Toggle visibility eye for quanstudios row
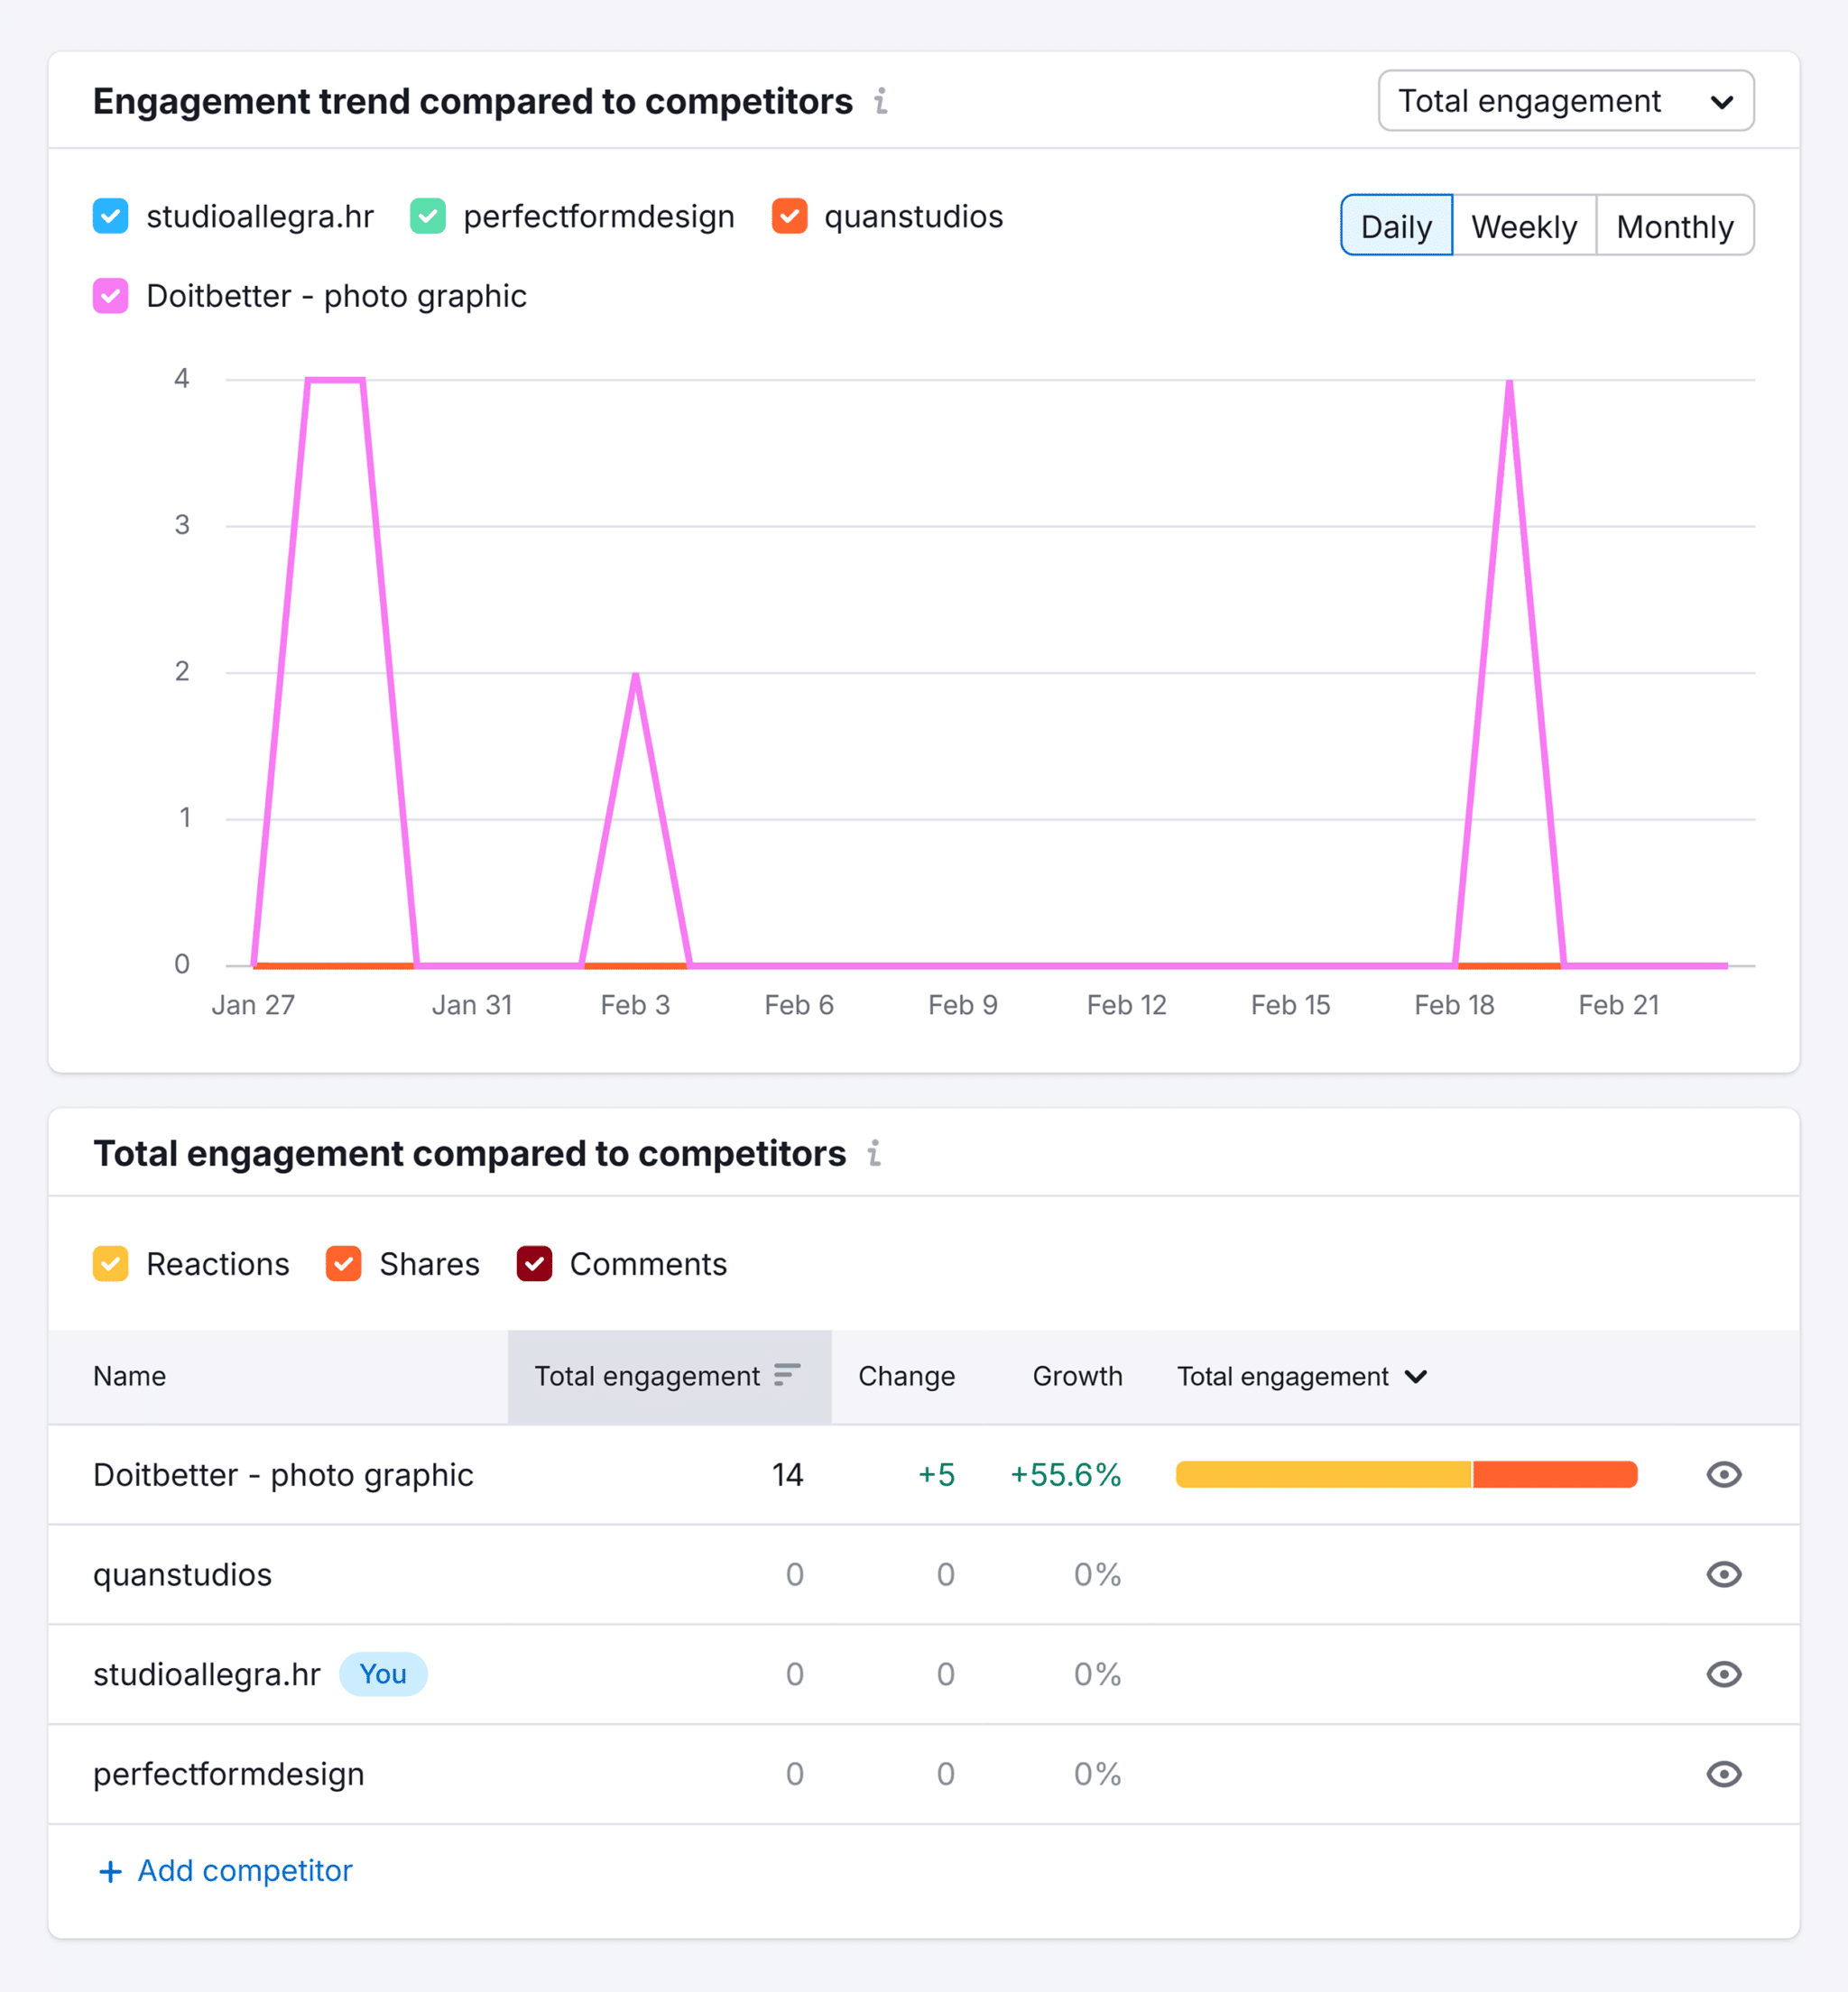Screen dimensions: 1848x1992 tap(1723, 1574)
